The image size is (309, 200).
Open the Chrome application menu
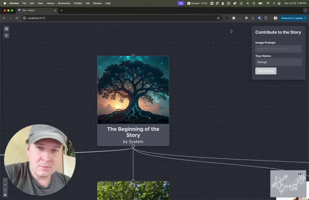click(x=14, y=3)
